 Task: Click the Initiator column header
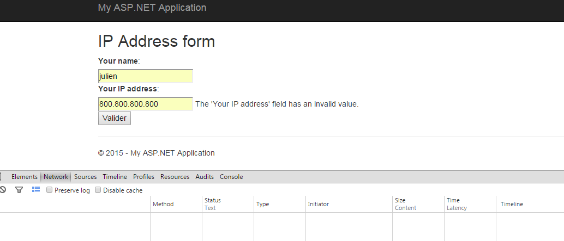(x=318, y=204)
